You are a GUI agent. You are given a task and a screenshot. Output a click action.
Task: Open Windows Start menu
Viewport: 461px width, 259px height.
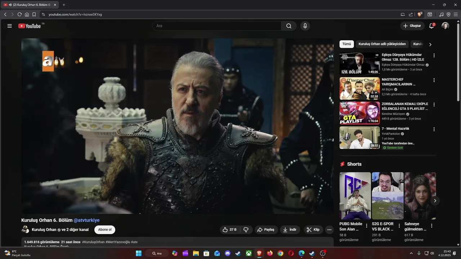pyautogui.click(x=139, y=253)
